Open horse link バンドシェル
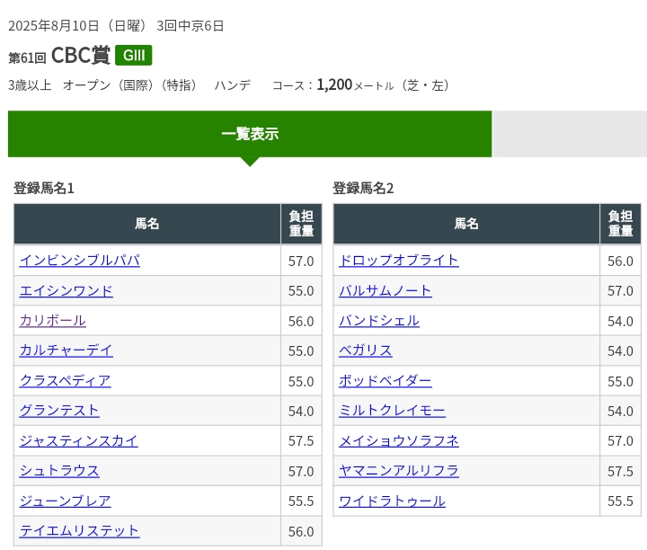The height and width of the screenshot is (550, 647). (379, 321)
